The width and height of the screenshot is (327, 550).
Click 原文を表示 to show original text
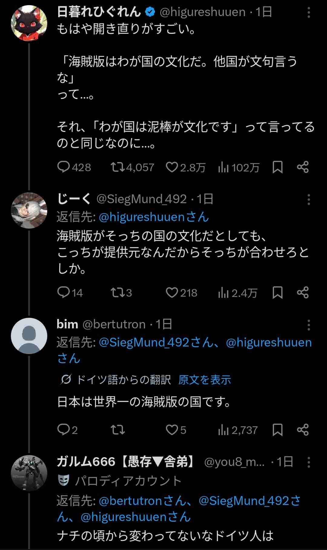(204, 380)
